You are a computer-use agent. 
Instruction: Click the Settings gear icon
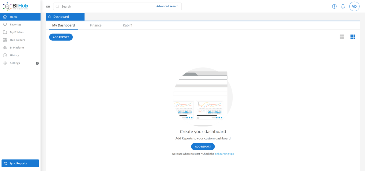(x=5, y=63)
